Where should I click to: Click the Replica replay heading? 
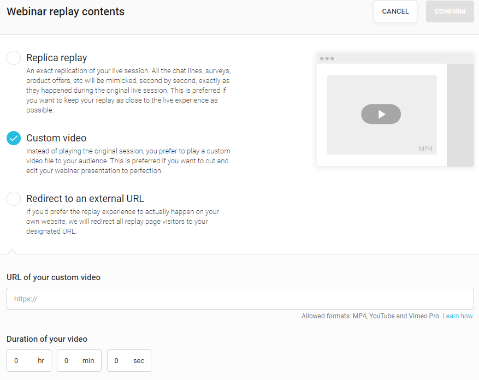click(x=56, y=58)
